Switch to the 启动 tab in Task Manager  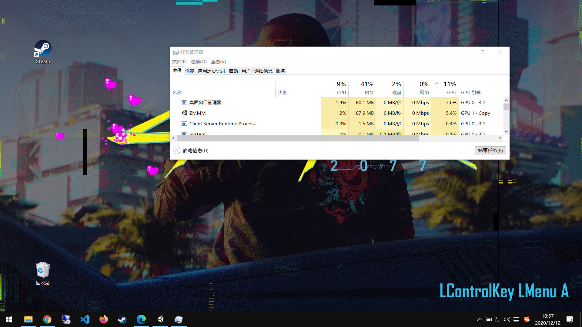point(233,71)
